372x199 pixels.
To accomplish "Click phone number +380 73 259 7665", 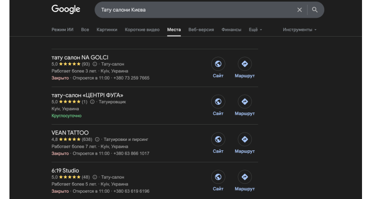I will pyautogui.click(x=131, y=78).
